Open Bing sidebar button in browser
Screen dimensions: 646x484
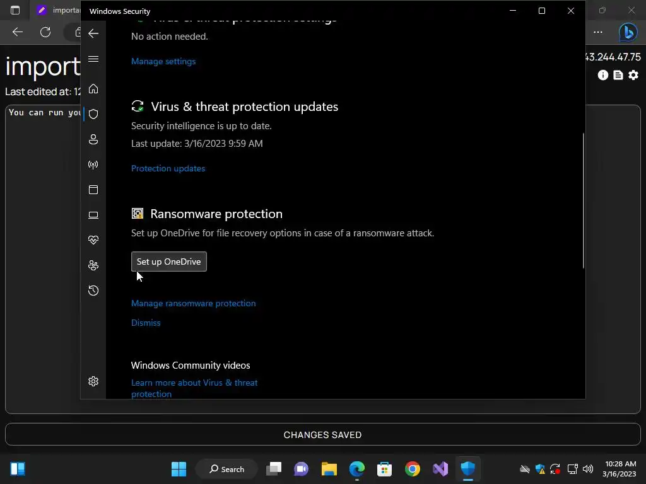[x=628, y=32]
